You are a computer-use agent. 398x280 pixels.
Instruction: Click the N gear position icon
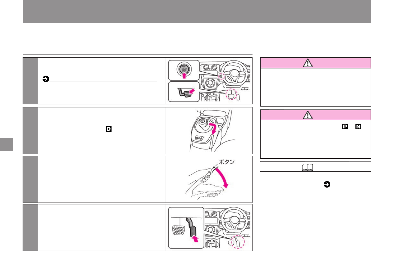coord(358,127)
